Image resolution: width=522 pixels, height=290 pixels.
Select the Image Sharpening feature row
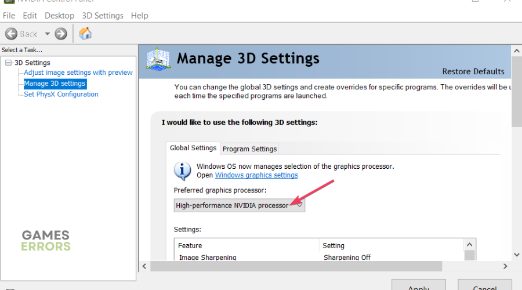click(208, 258)
